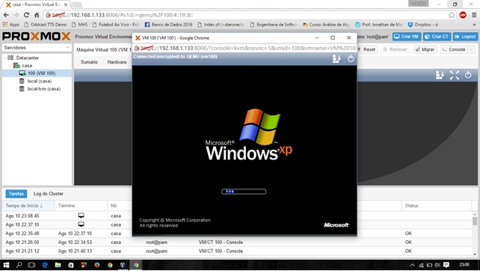480x271 pixels.
Task: Expand the Console button dropdown arrow
Action: [x=471, y=49]
